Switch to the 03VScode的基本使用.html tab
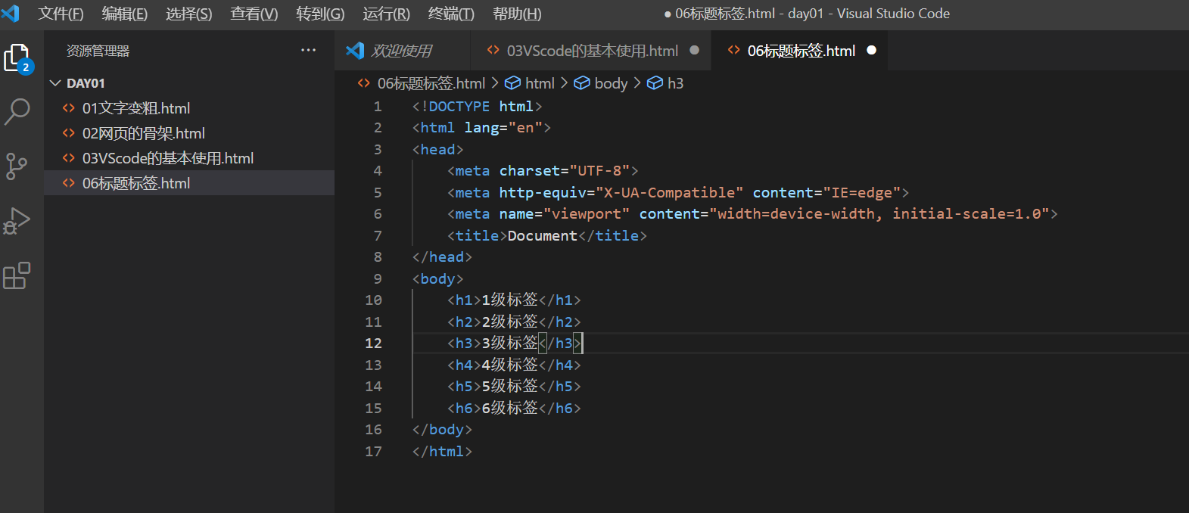The width and height of the screenshot is (1189, 513). 592,51
